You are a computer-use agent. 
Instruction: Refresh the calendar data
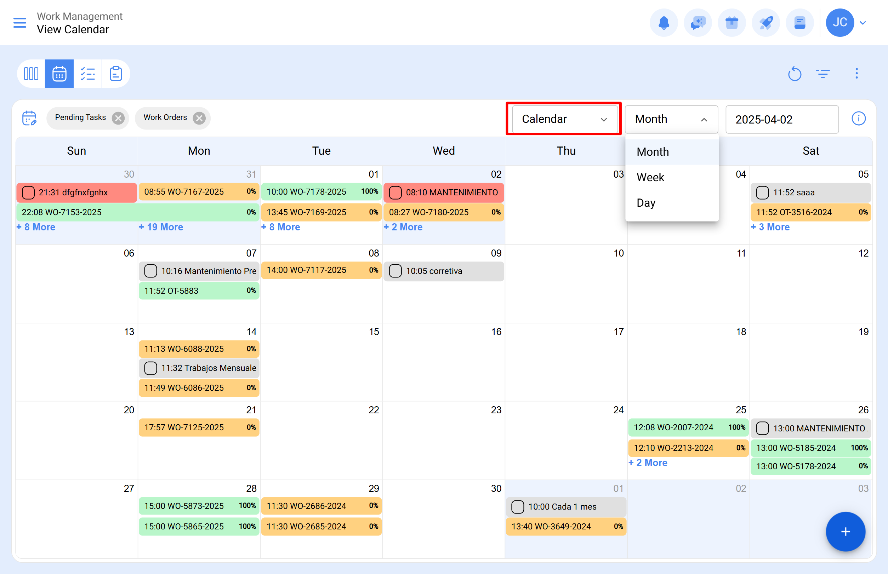pos(795,73)
